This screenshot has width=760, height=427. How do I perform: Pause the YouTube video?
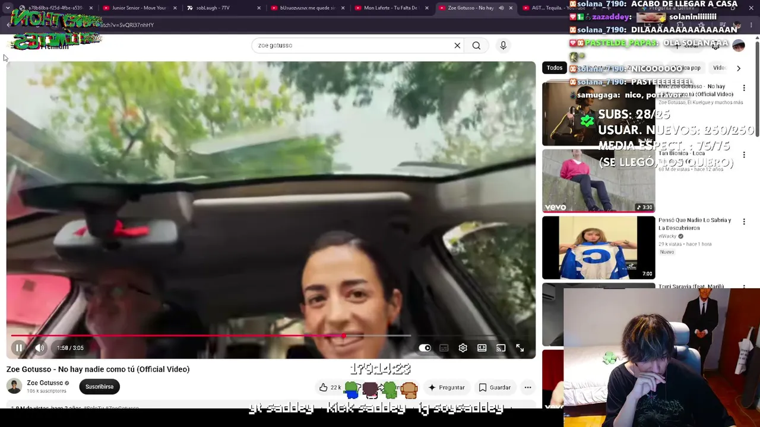[x=19, y=348]
